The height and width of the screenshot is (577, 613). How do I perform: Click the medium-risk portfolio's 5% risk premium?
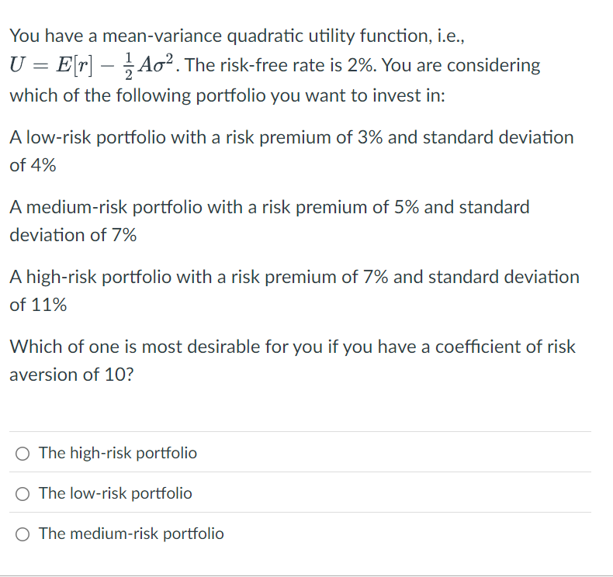pyautogui.click(x=407, y=207)
